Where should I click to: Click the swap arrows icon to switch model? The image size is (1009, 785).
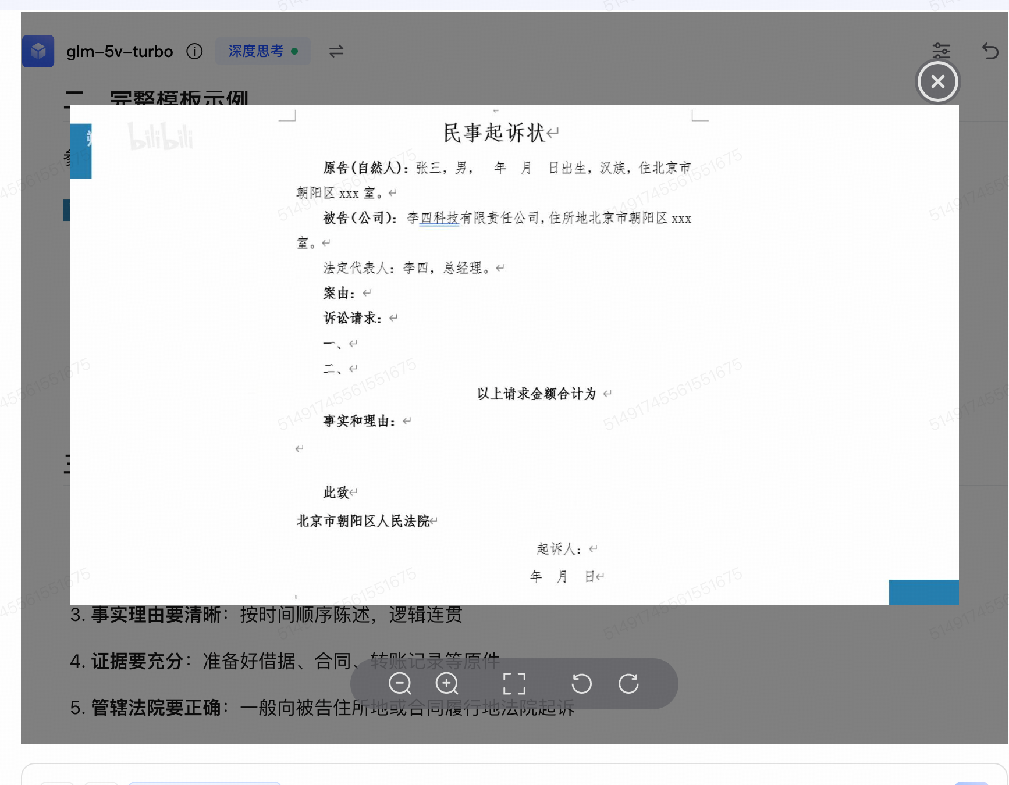click(336, 51)
